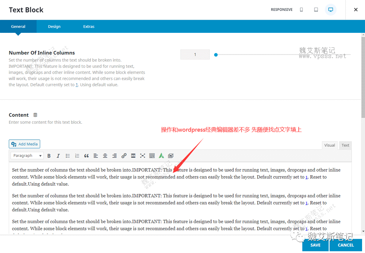Switch editor to Text mode
The image size is (365, 253).
(345, 145)
